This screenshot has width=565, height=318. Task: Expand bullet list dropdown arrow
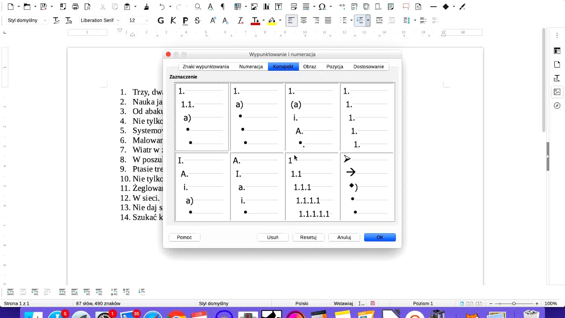(351, 20)
